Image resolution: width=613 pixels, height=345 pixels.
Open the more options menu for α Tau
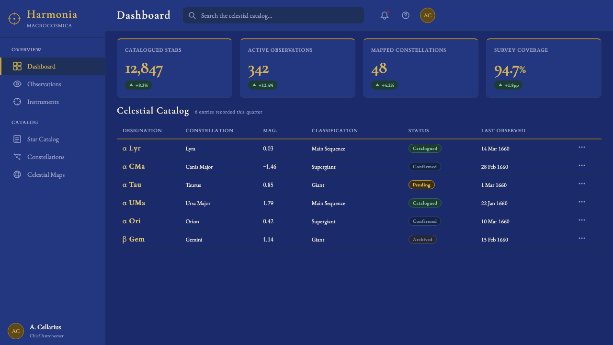coord(582,184)
